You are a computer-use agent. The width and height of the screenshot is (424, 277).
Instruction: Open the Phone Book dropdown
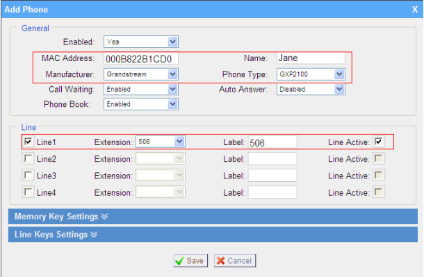point(141,104)
